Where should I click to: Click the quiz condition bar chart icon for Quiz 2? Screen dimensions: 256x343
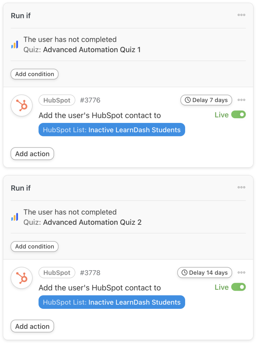point(14,217)
